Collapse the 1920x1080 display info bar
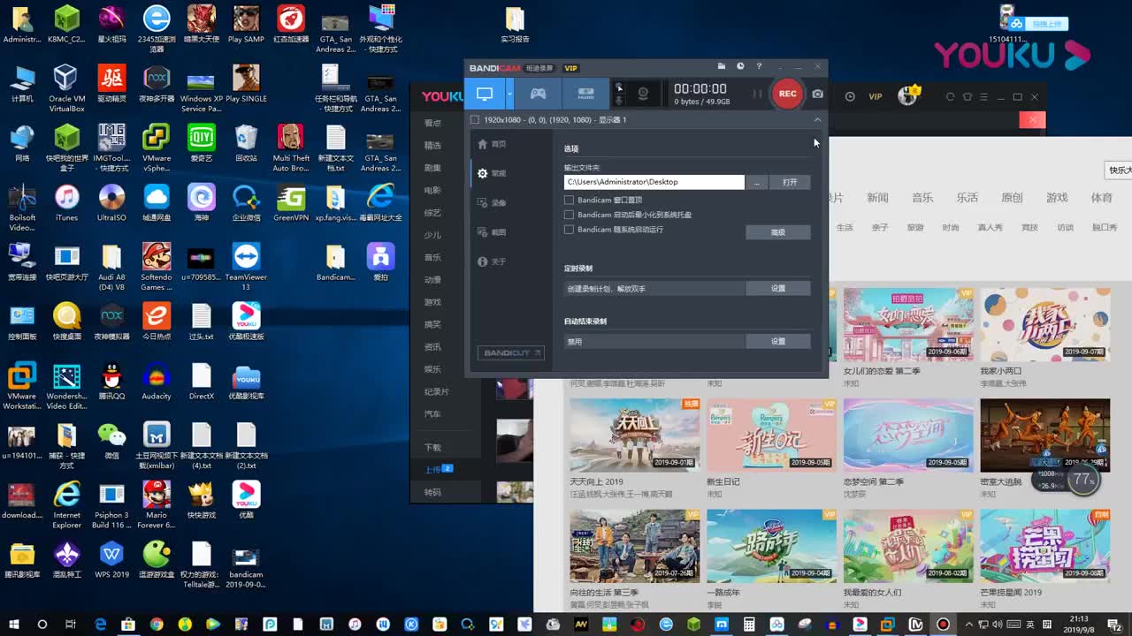The width and height of the screenshot is (1132, 636). coord(817,119)
